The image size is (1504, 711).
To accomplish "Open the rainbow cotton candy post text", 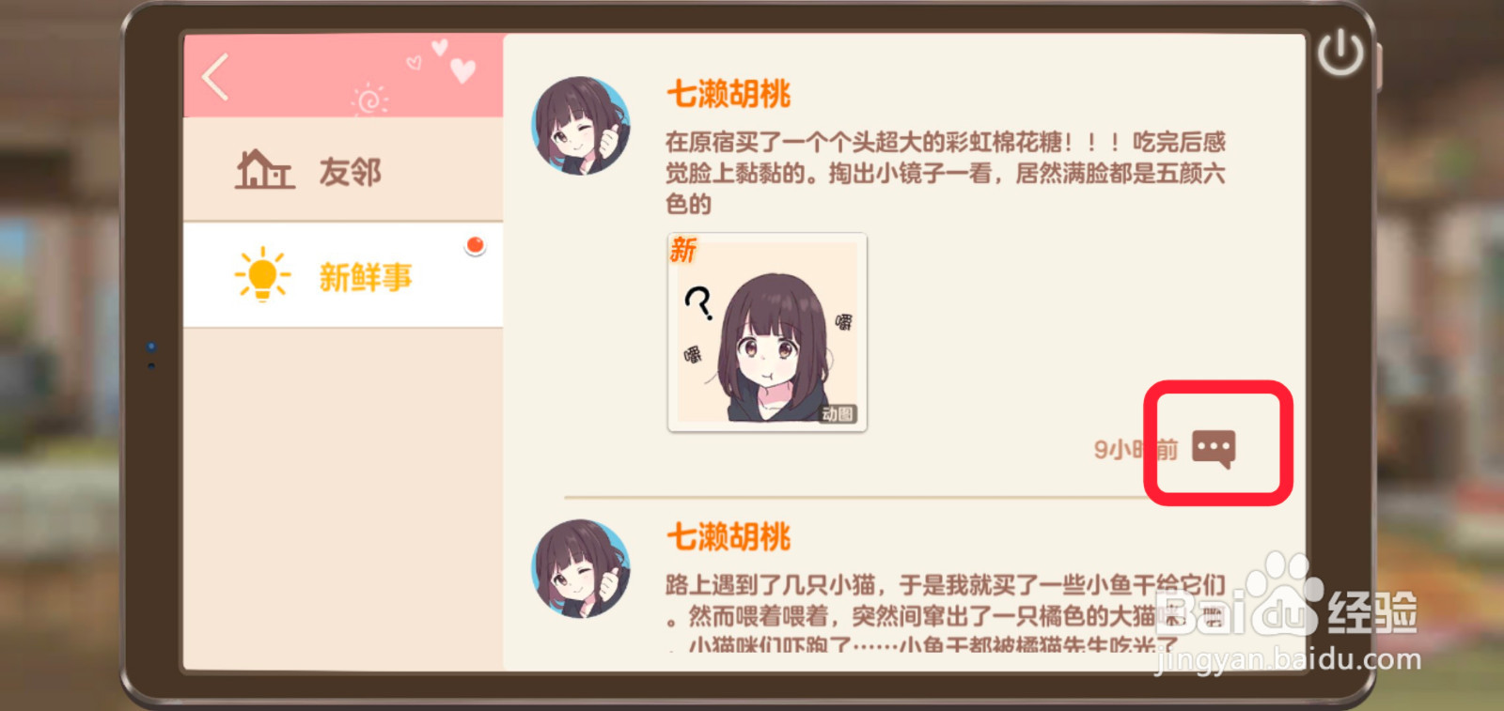I will click(946, 173).
